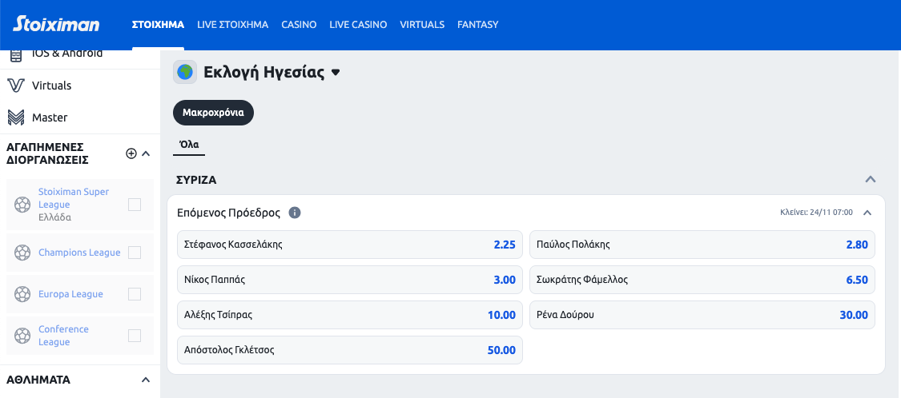This screenshot has height=398, width=901.
Task: Bet on Παύλος Πολάκης at 2.80
Action: click(702, 245)
